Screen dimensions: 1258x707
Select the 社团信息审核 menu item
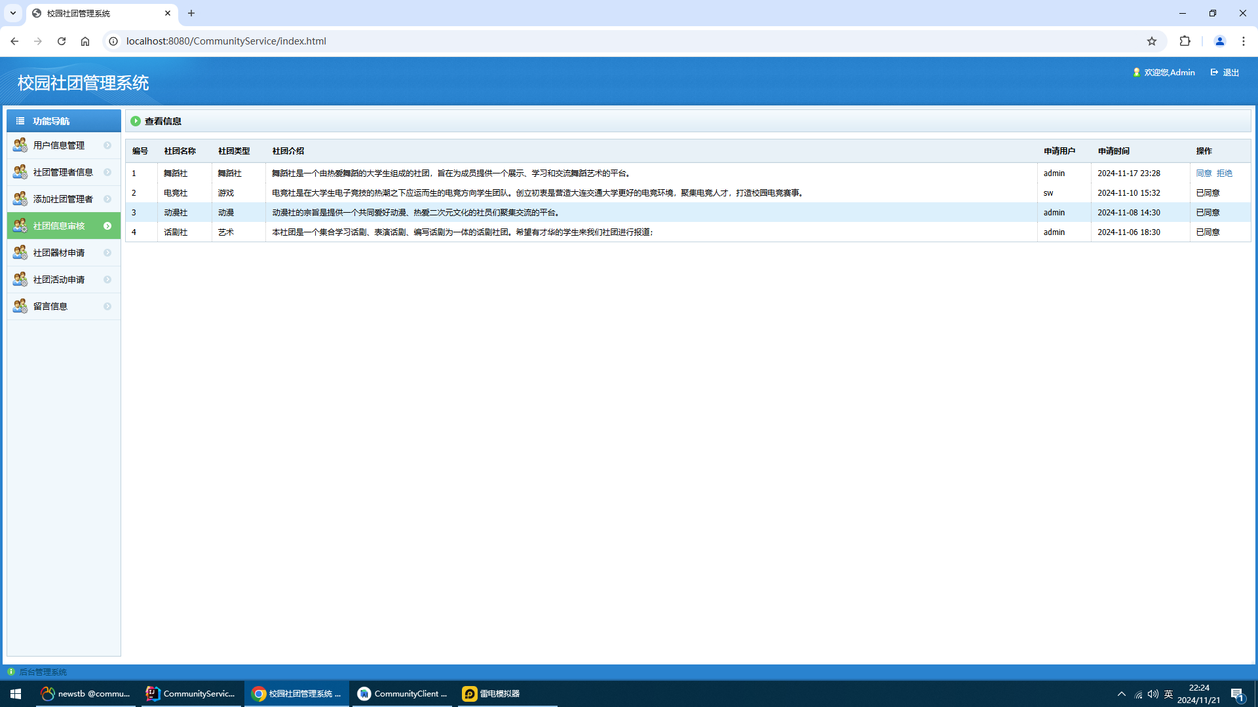tap(59, 226)
